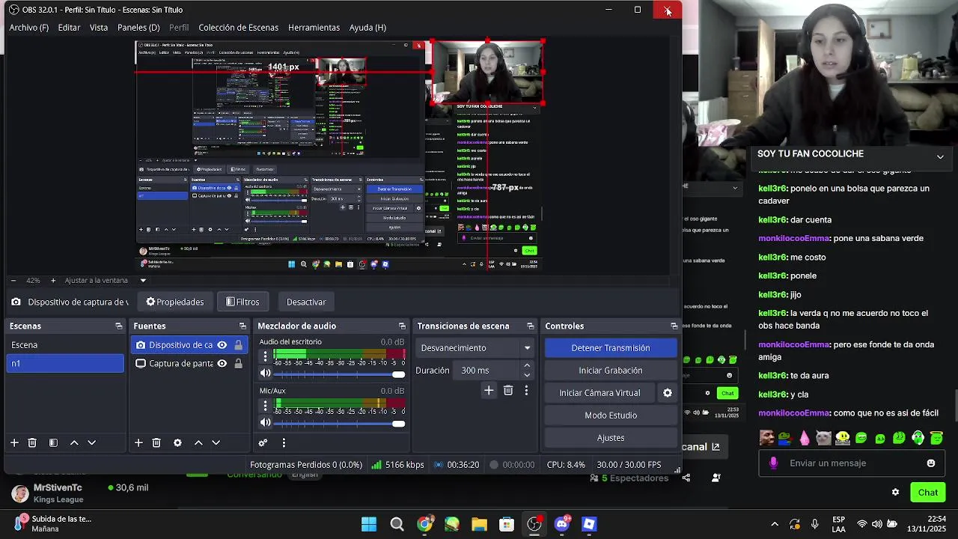This screenshot has height=539, width=958.
Task: Open Ajustes settings button
Action: [611, 438]
